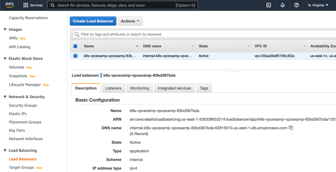The height and width of the screenshot is (172, 336).
Task: Focus the AWS services search field
Action: pos(123,5)
